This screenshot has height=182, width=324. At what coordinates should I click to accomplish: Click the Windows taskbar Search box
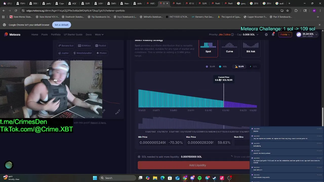[x=117, y=178]
